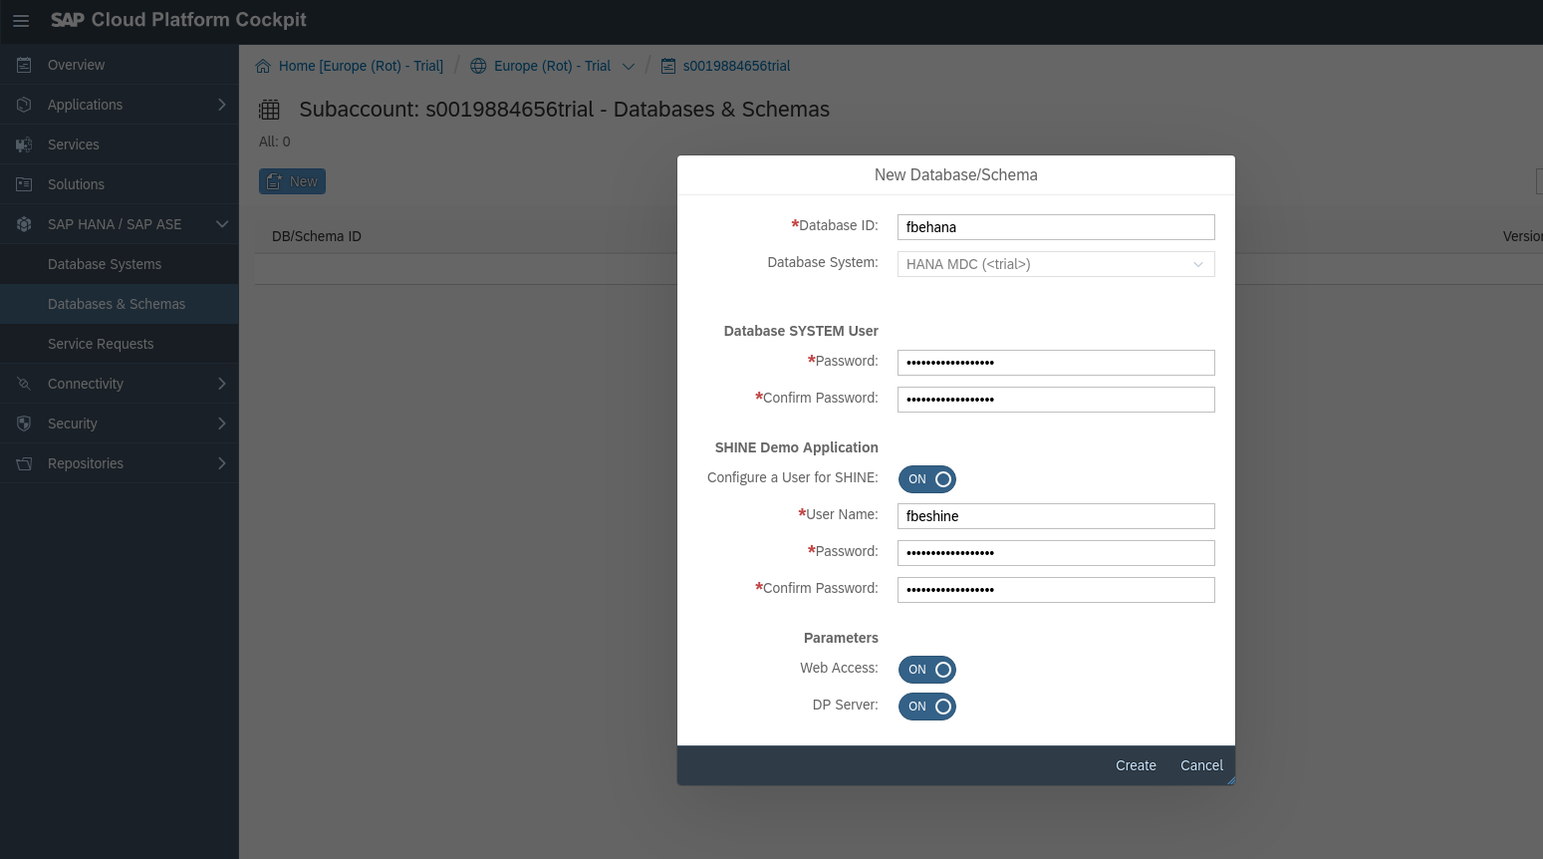
Task: Expand the Repositories sidebar section
Action: tap(221, 463)
